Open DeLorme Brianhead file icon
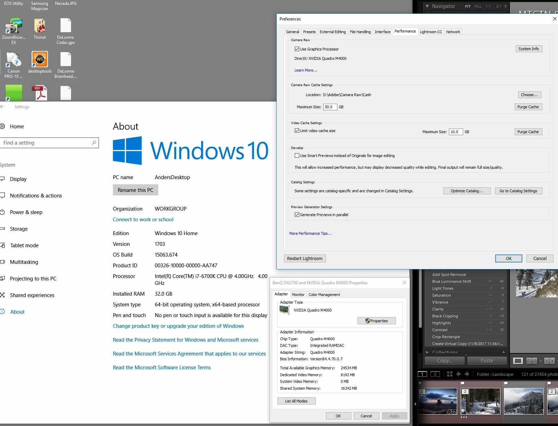This screenshot has width=558, height=426. pos(65,65)
